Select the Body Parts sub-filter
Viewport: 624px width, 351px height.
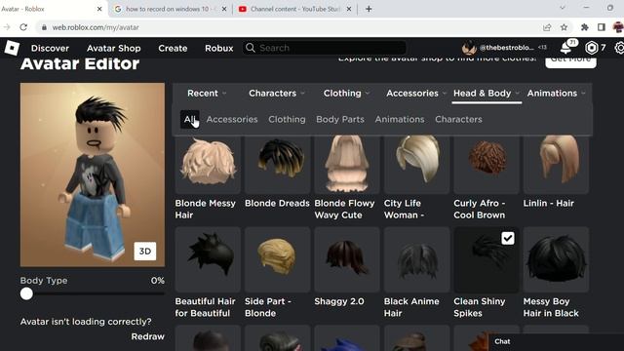click(340, 119)
